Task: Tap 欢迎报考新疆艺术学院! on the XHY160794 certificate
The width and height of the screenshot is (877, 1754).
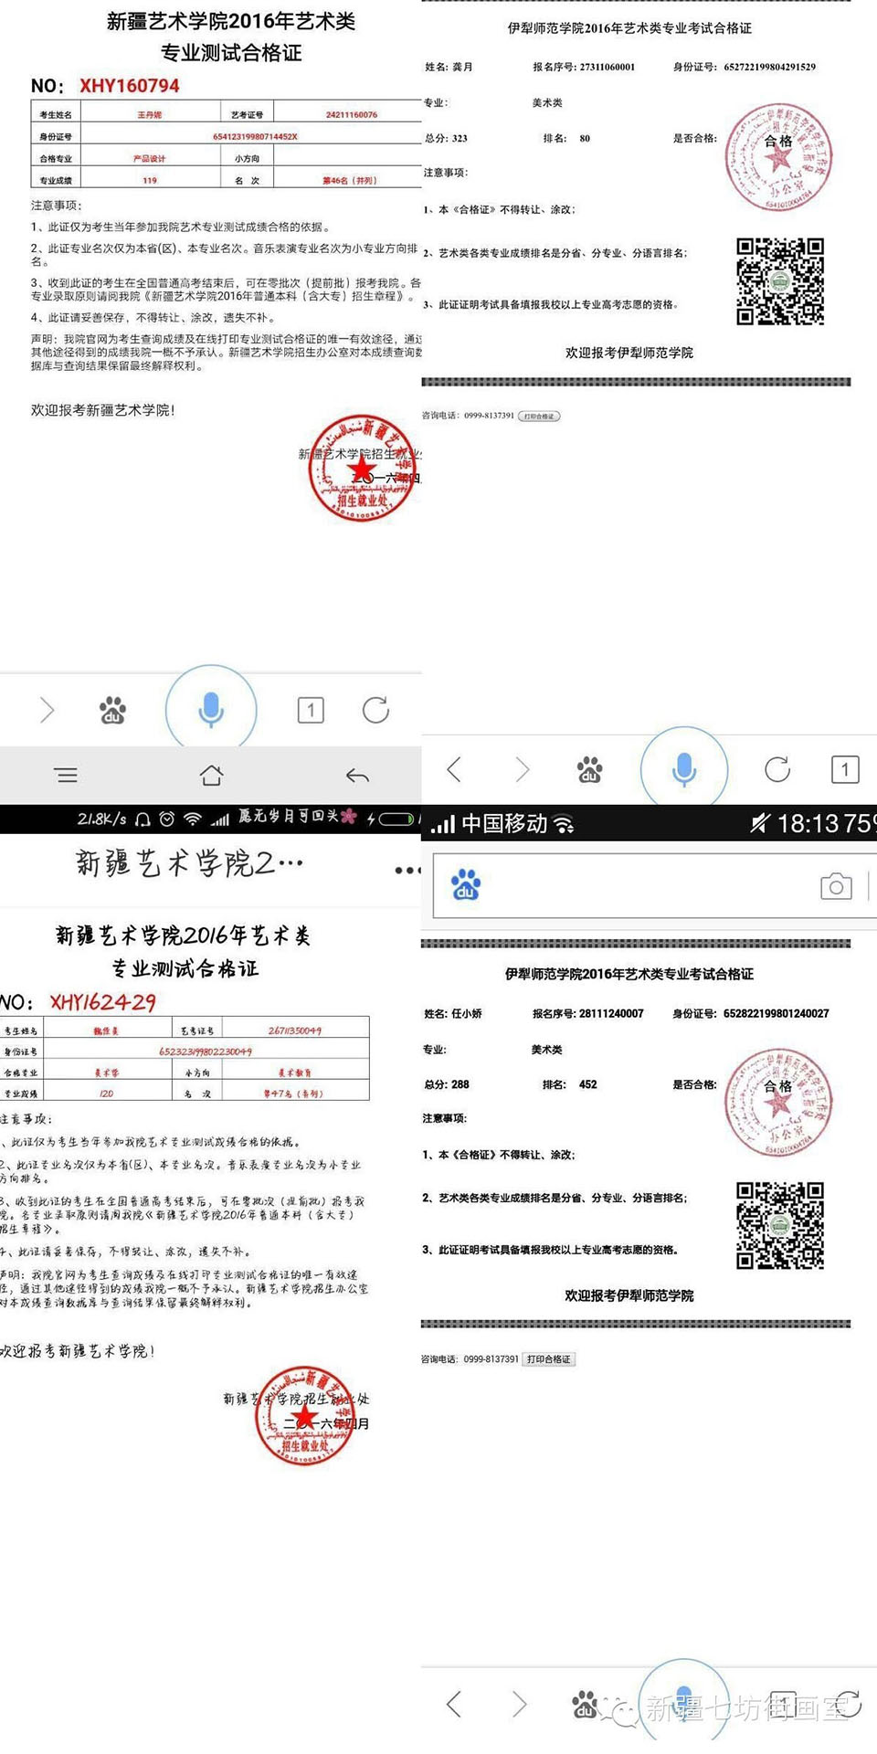Action: [103, 410]
